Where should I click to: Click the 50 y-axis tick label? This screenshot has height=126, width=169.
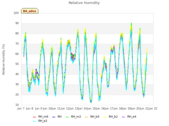coord(17,64)
